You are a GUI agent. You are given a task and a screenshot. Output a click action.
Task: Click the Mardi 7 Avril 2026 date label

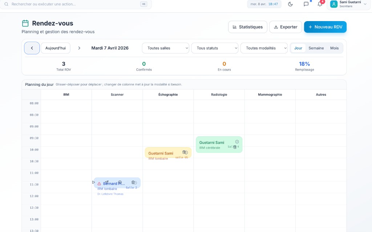pos(110,48)
